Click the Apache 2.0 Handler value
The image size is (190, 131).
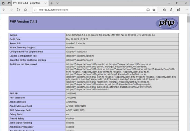tap(76, 44)
